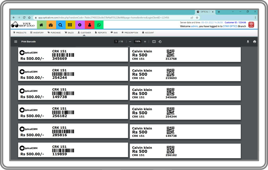Open the ACCOUNT menu
The image size is (268, 170).
(x=148, y=32)
